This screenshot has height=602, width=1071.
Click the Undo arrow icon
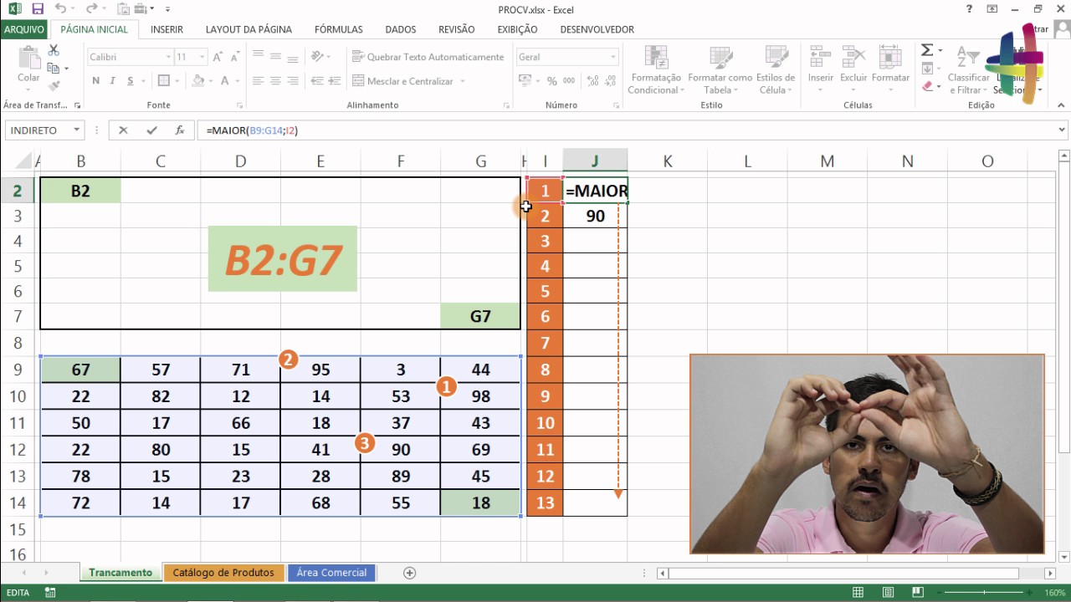[x=60, y=9]
